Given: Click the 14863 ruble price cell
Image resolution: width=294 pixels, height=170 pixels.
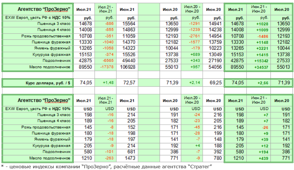Looking at the screenshot, I should click(x=129, y=30).
